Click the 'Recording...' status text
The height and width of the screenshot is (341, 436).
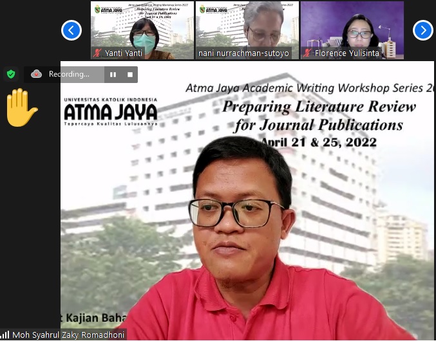[x=69, y=74]
